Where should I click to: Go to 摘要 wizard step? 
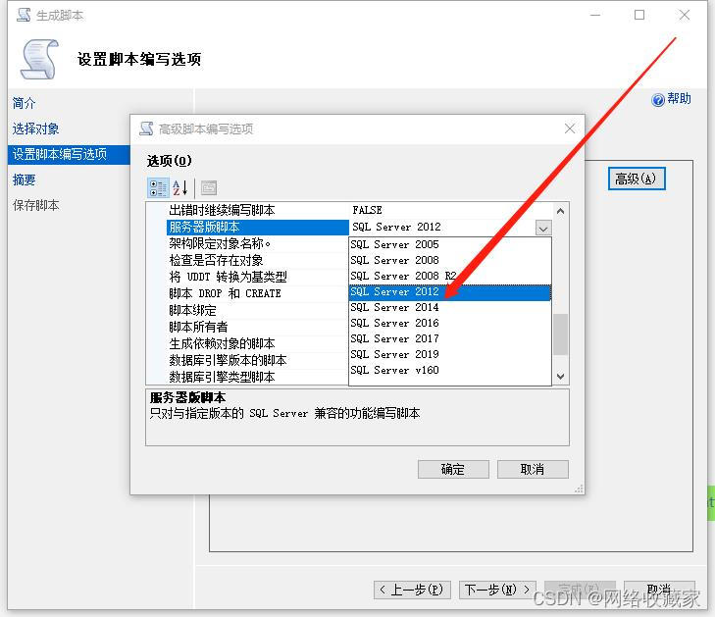(24, 180)
